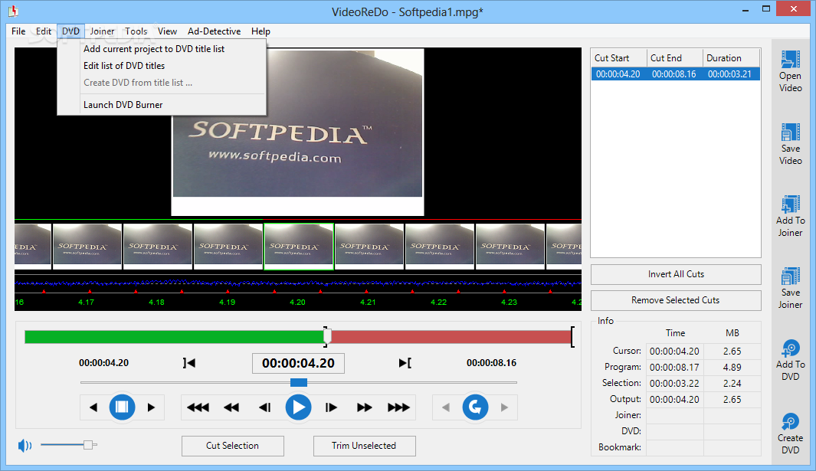Click the Cut Start column header
This screenshot has width=816, height=471.
[x=619, y=57]
